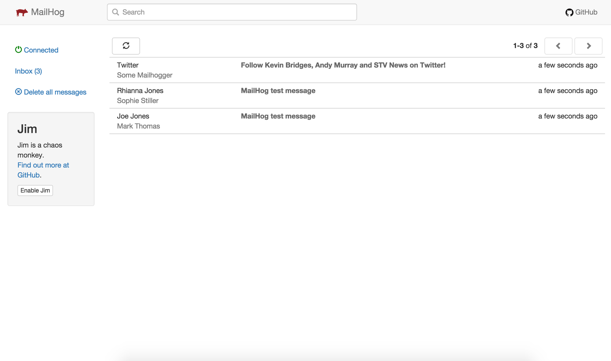
Task: Click the MailHog refresh icon
Action: point(126,46)
